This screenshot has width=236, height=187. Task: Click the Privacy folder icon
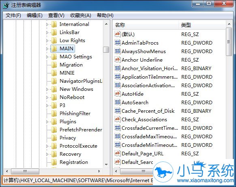(x=54, y=138)
